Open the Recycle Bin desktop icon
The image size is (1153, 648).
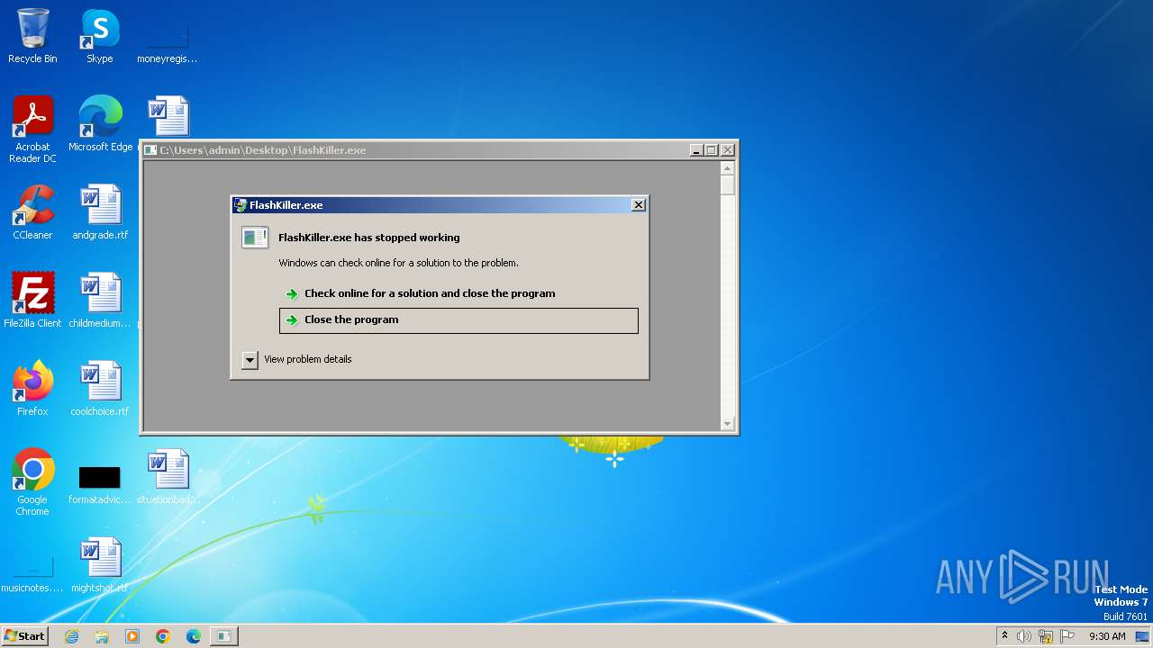click(32, 36)
